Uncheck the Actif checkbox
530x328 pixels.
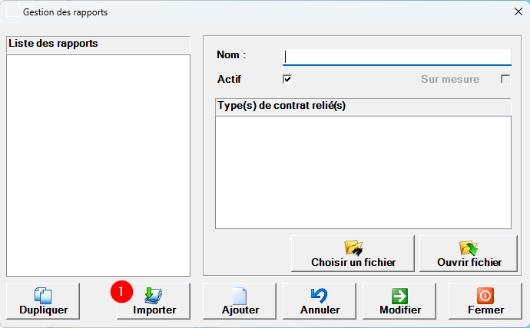[288, 79]
